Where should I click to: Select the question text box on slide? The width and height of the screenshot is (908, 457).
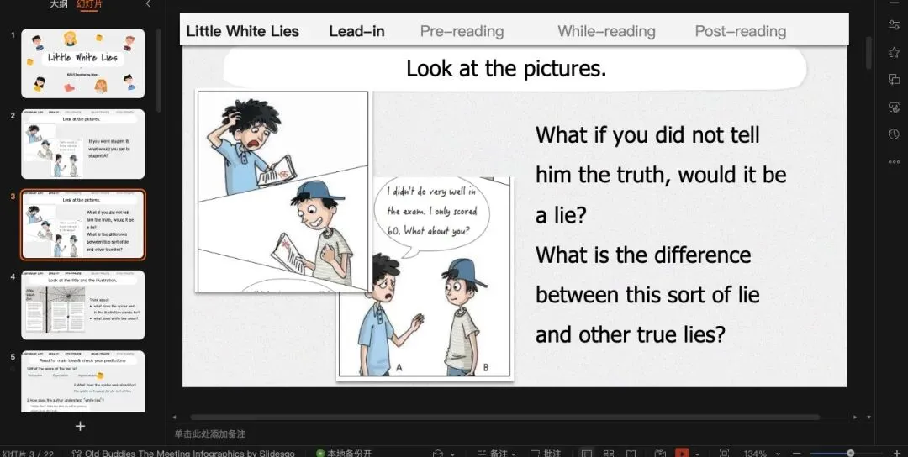point(661,235)
